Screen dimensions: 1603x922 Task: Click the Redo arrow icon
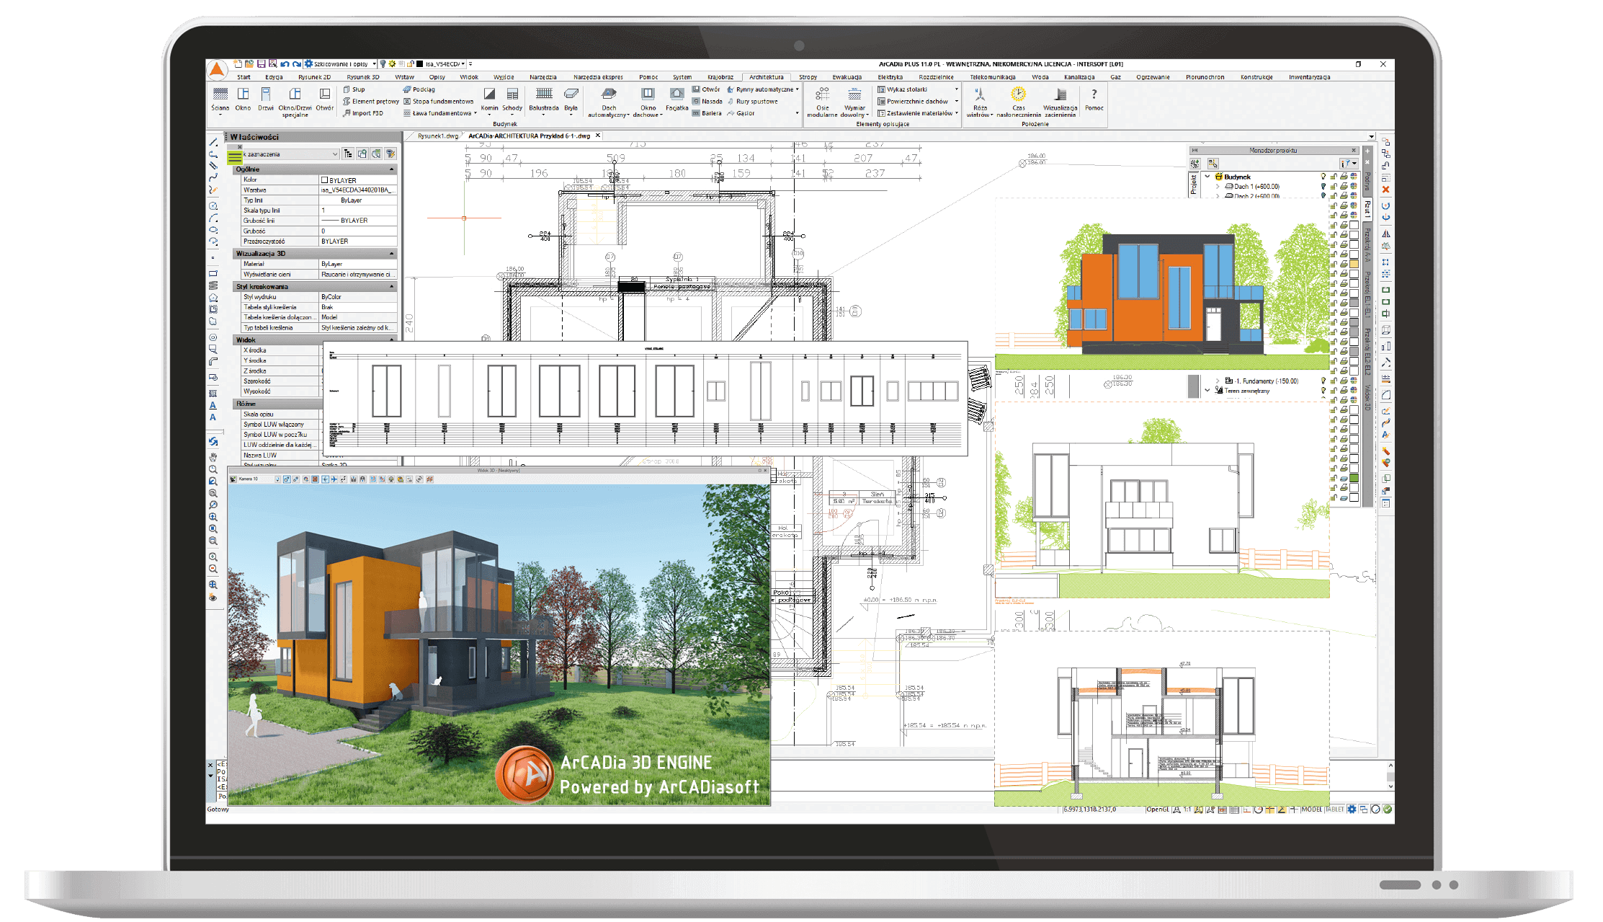(x=296, y=64)
